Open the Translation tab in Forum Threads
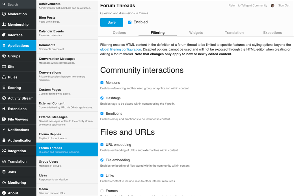Screen dimensions: 294x196 234,32
